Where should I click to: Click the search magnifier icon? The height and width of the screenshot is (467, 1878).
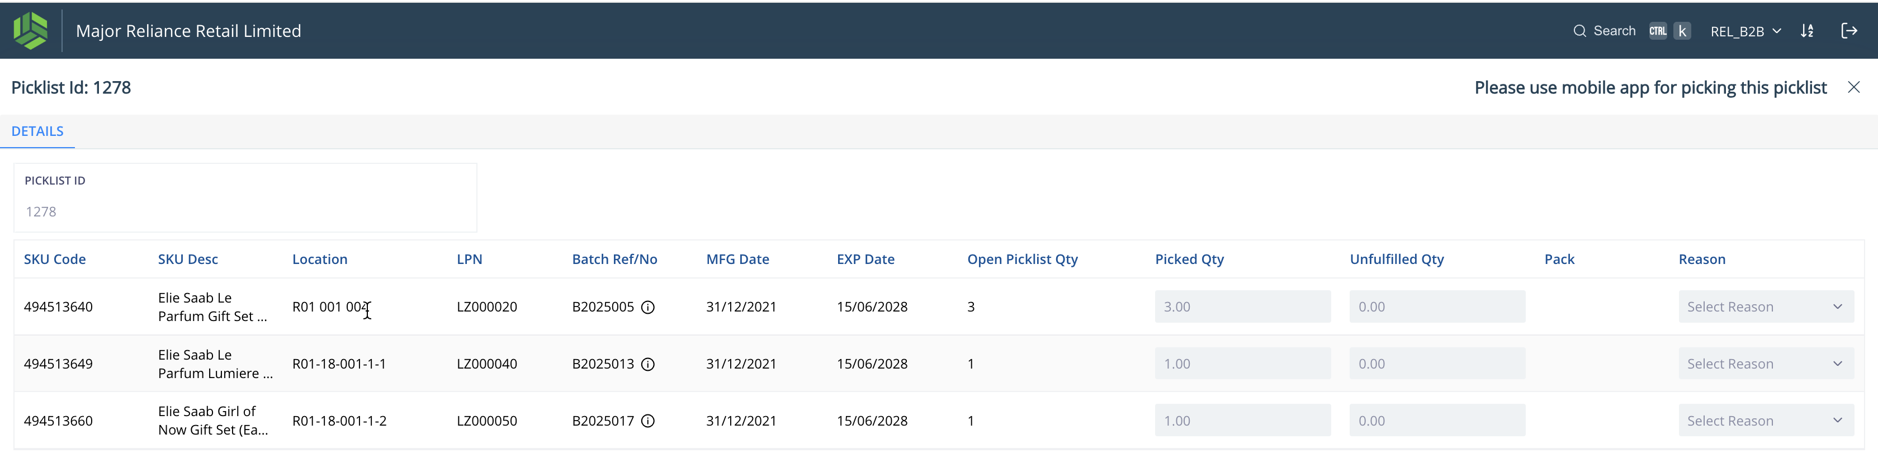pyautogui.click(x=1579, y=31)
